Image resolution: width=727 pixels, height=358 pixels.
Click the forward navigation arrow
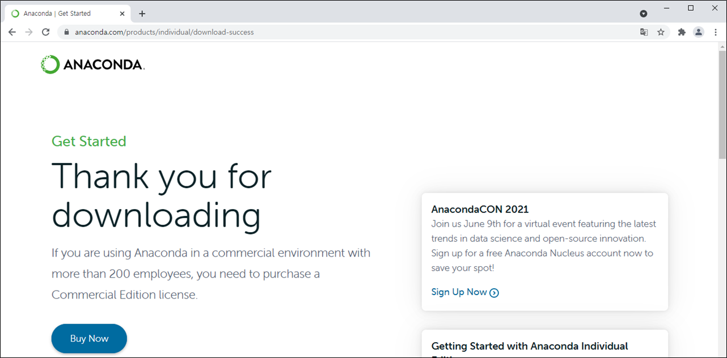click(29, 32)
